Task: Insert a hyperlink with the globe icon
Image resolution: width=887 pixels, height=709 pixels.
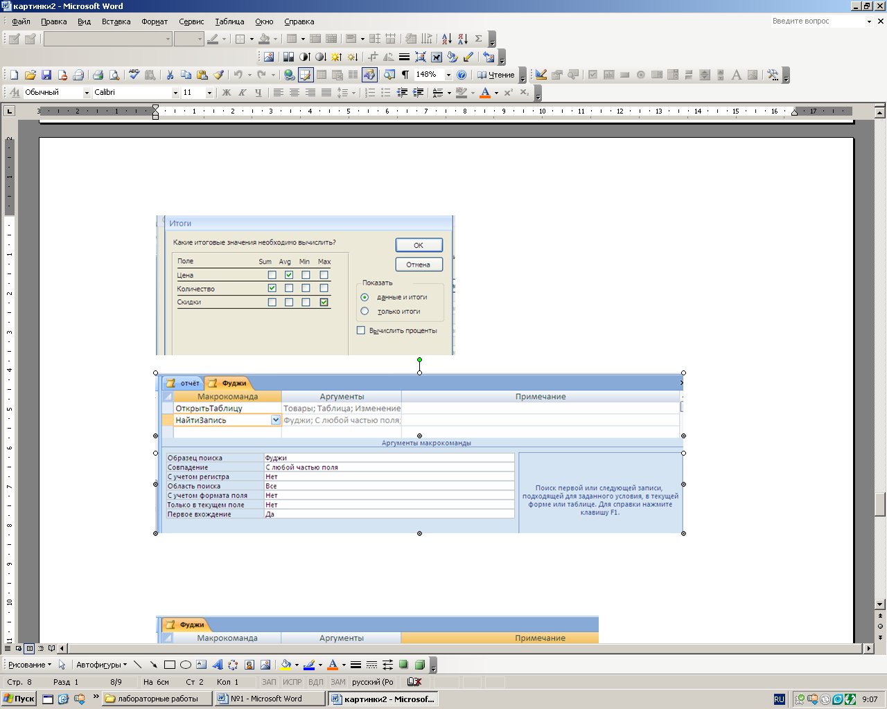Action: pyautogui.click(x=289, y=75)
